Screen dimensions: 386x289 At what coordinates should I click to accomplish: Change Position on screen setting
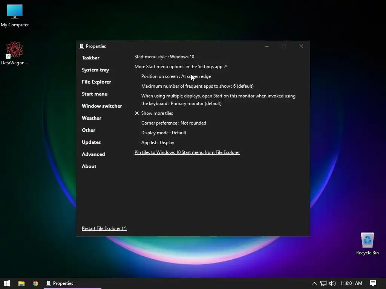tap(176, 76)
